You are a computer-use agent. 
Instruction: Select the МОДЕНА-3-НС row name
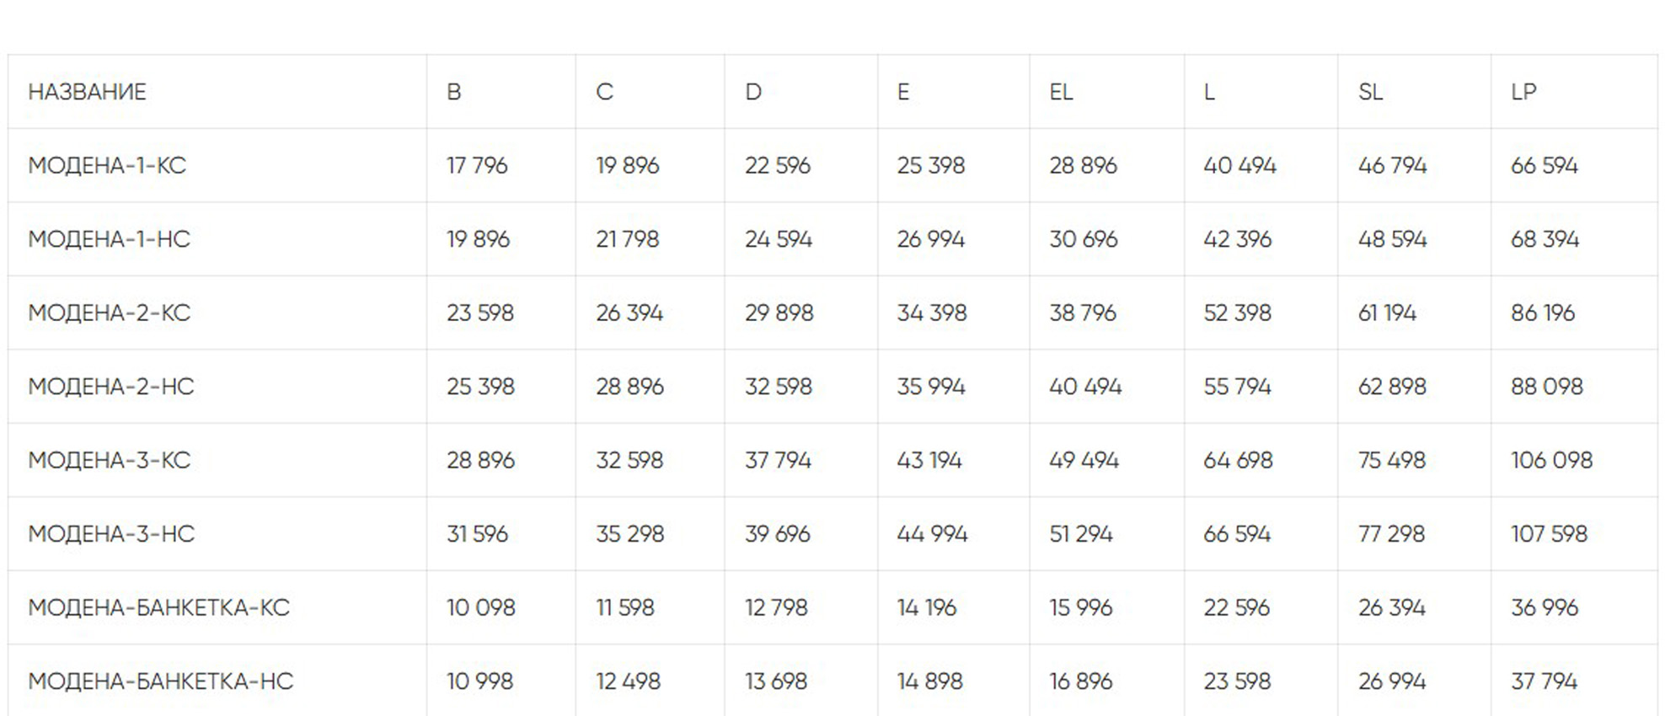110,534
